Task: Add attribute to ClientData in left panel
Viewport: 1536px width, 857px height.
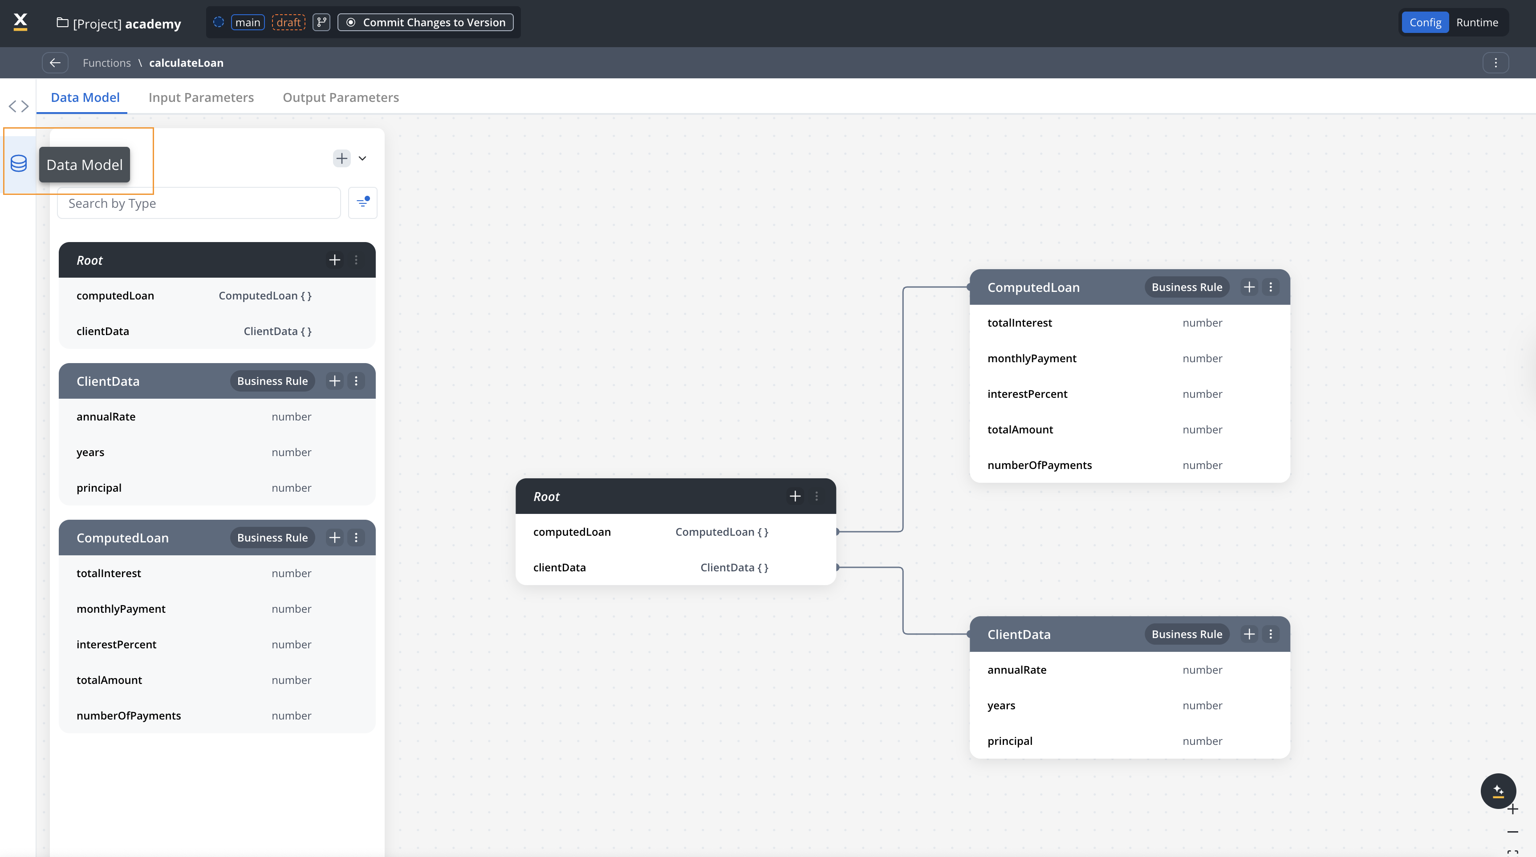Action: click(334, 381)
